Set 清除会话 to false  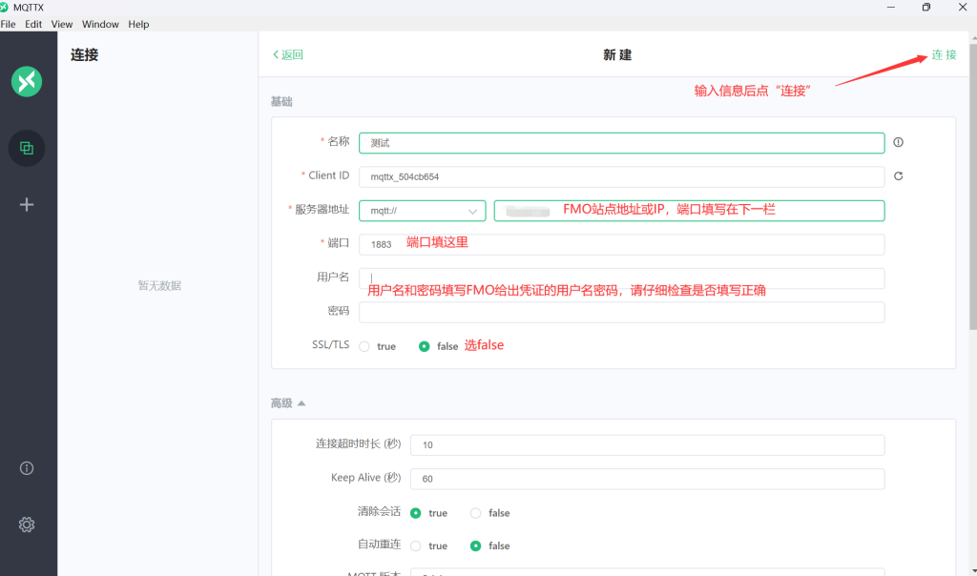[475, 513]
